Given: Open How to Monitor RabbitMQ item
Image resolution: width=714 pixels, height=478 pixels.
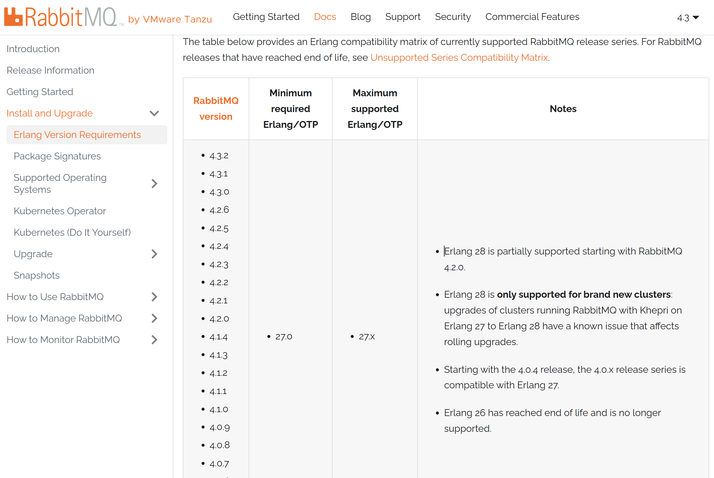Looking at the screenshot, I should coord(63,340).
